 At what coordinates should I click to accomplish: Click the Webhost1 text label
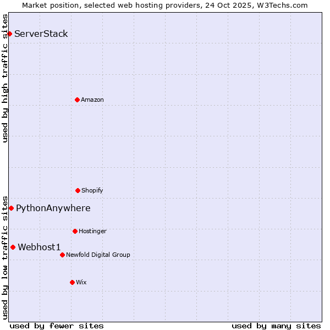coord(39,247)
